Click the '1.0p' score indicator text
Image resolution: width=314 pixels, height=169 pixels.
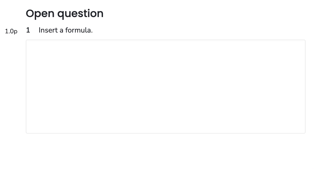point(11,31)
